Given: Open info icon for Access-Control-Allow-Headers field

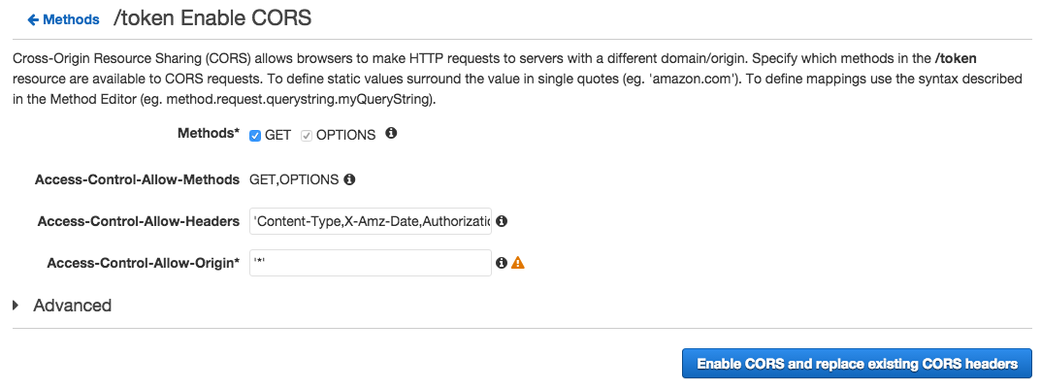Looking at the screenshot, I should pos(502,221).
